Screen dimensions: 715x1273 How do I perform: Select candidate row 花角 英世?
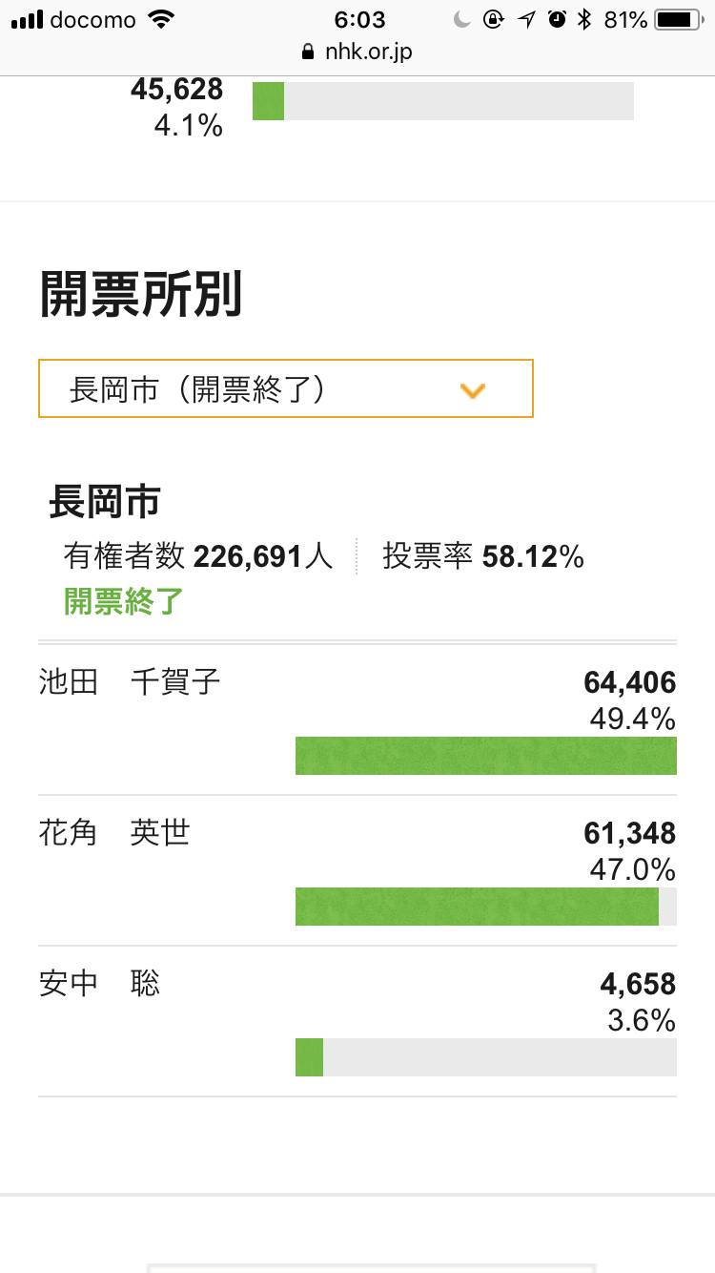(357, 870)
